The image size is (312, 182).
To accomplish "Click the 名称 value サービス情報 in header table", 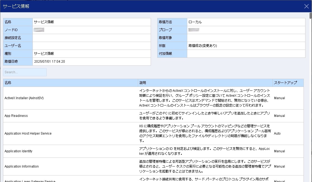I will click(x=44, y=22).
